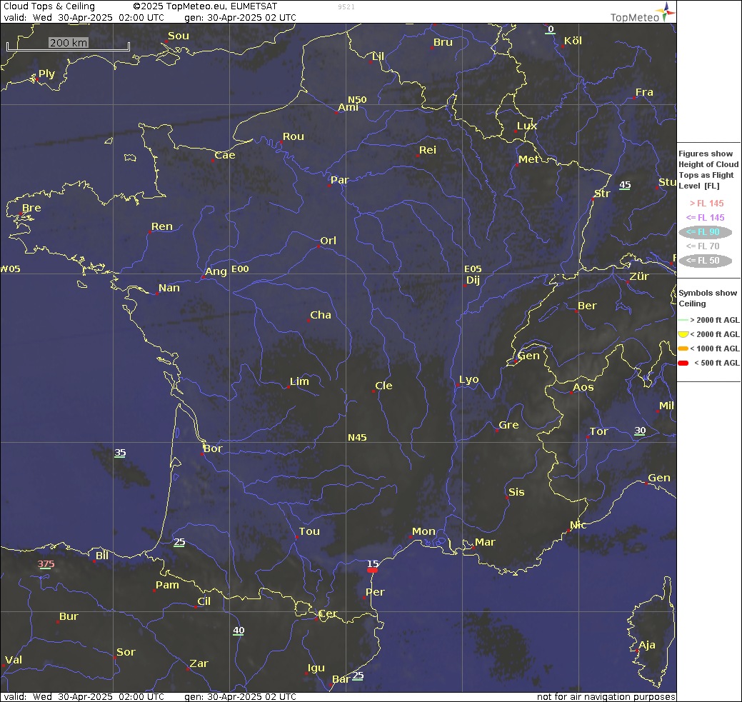Click the 'Cloud Tops & Ceiling' title text
742x702 pixels.
pos(49,6)
